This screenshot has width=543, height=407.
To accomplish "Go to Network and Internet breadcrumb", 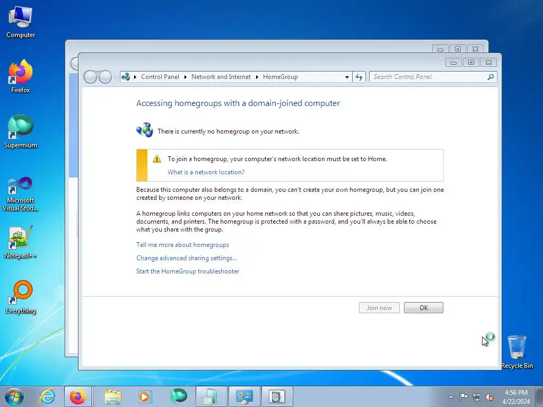I will pos(221,77).
